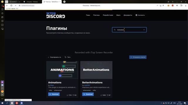Click the Отправить плагин button
Screen dimensions: 188x105
(138, 57)
